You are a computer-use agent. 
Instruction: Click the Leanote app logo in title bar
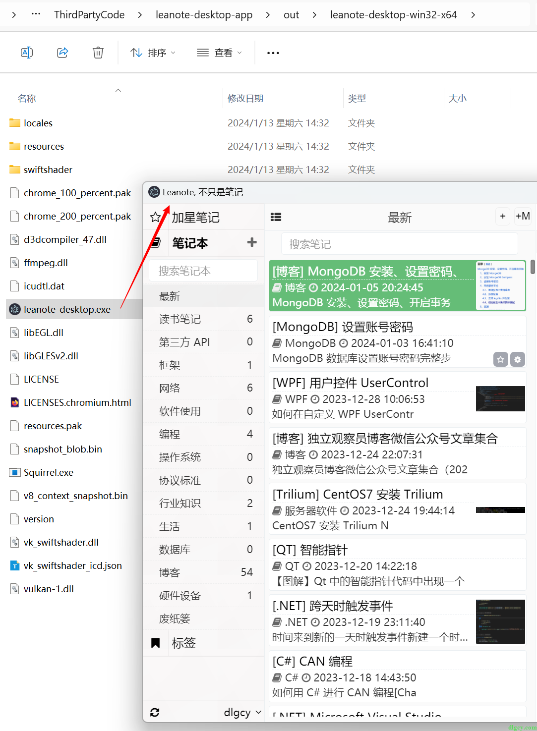tap(154, 192)
